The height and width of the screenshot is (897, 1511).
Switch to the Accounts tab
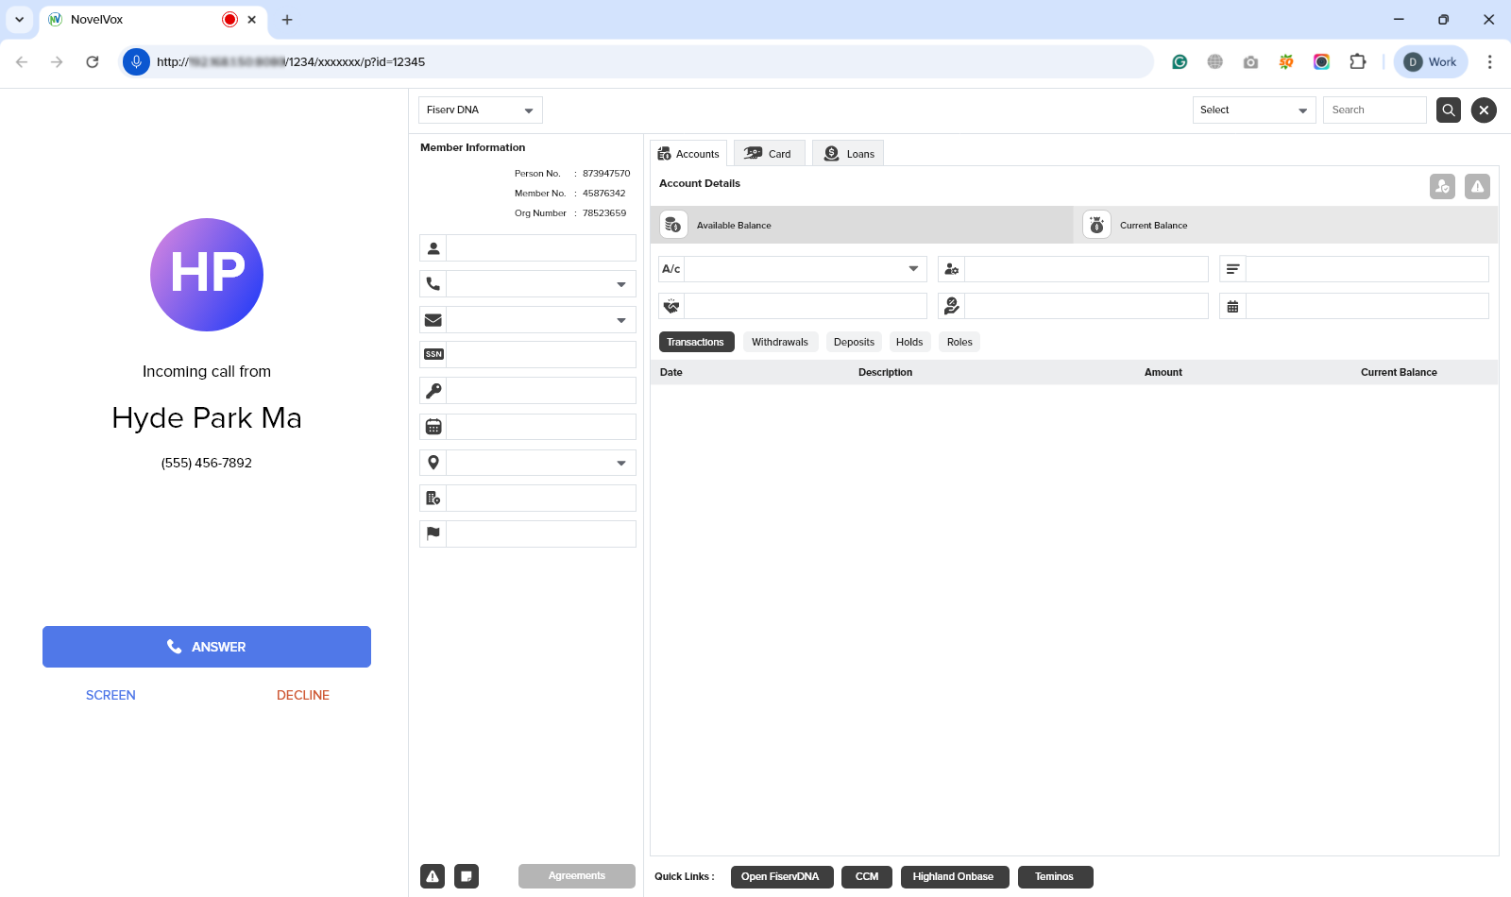pos(688,153)
